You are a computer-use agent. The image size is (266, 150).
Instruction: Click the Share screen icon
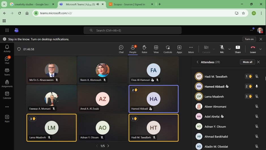(238, 49)
